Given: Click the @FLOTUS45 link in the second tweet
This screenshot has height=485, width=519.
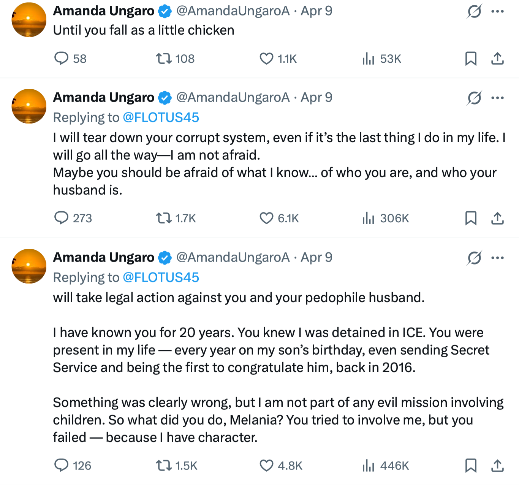Looking at the screenshot, I should pos(161,117).
